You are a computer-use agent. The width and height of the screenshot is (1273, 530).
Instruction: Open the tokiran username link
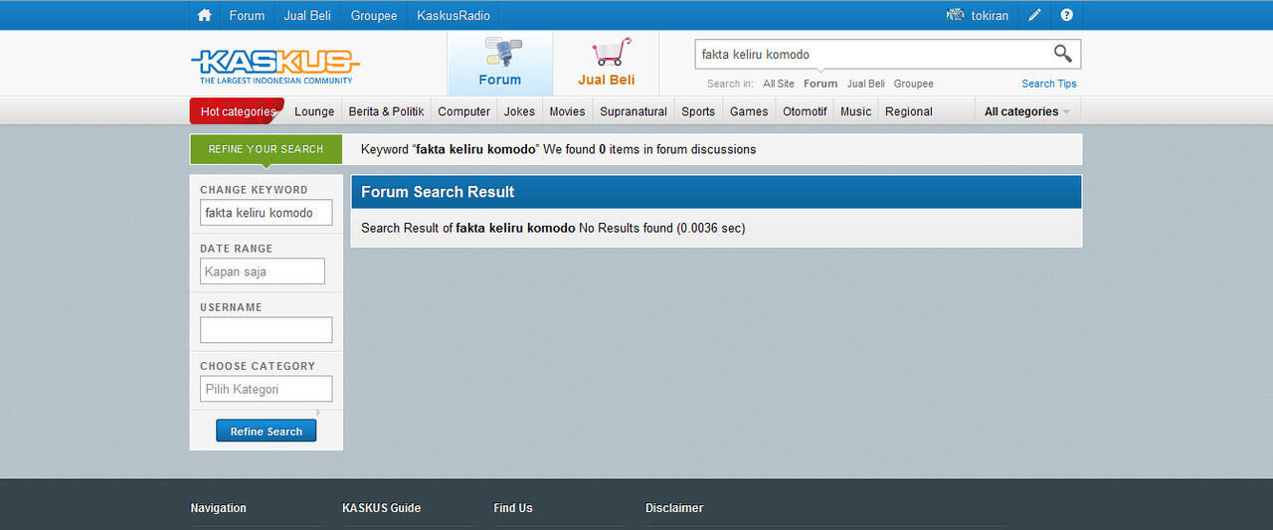990,15
